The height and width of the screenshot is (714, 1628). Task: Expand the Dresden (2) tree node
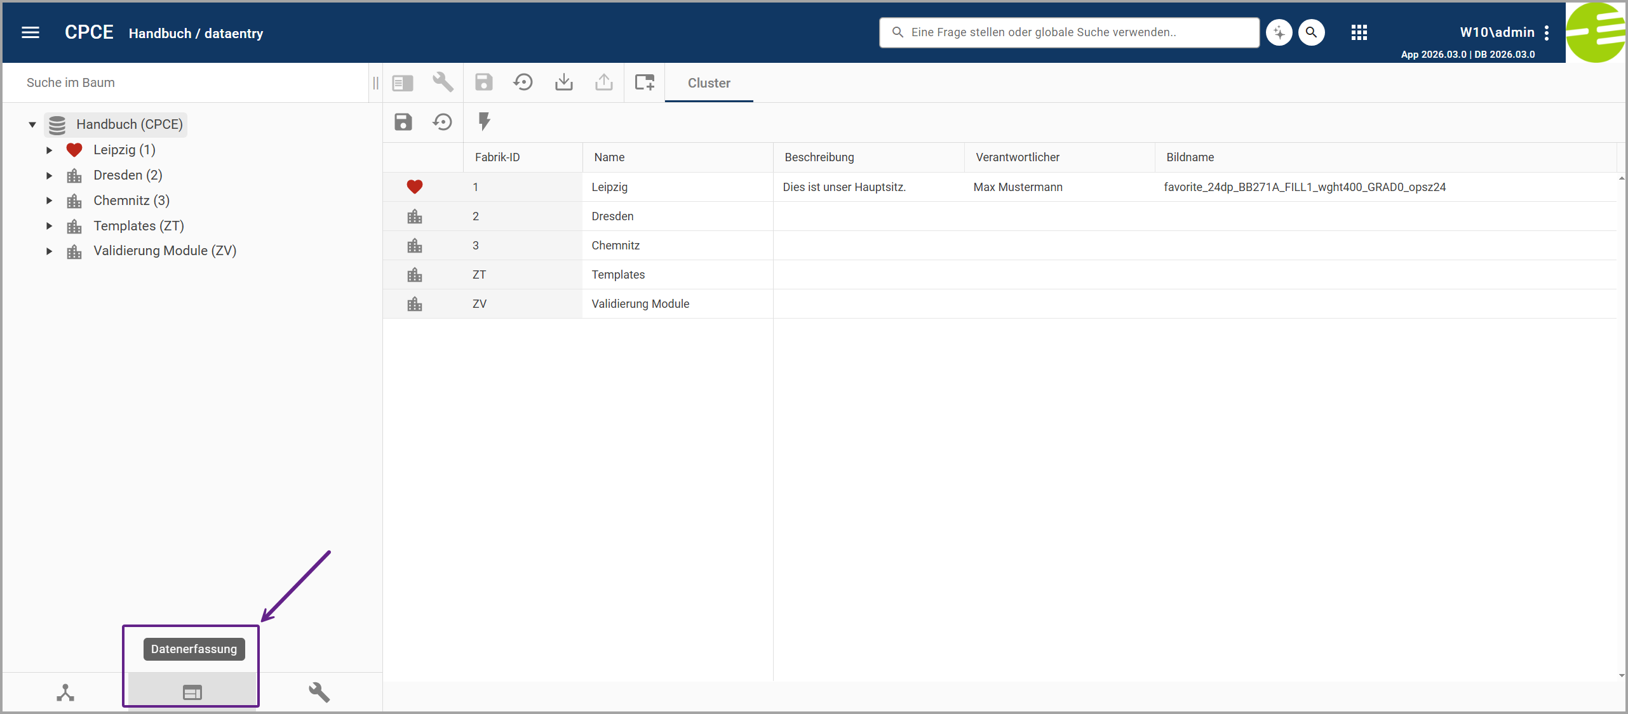click(x=49, y=176)
